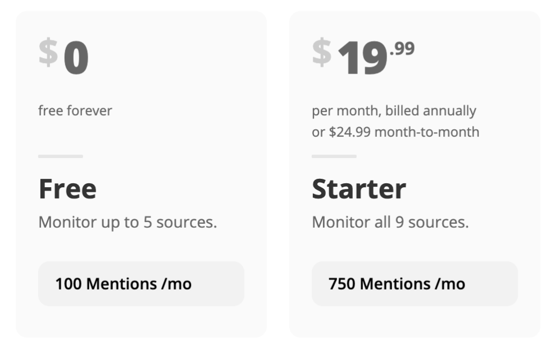The width and height of the screenshot is (555, 352).
Task: Click 'Monitor all 9 sources.' description
Action: pos(389,222)
